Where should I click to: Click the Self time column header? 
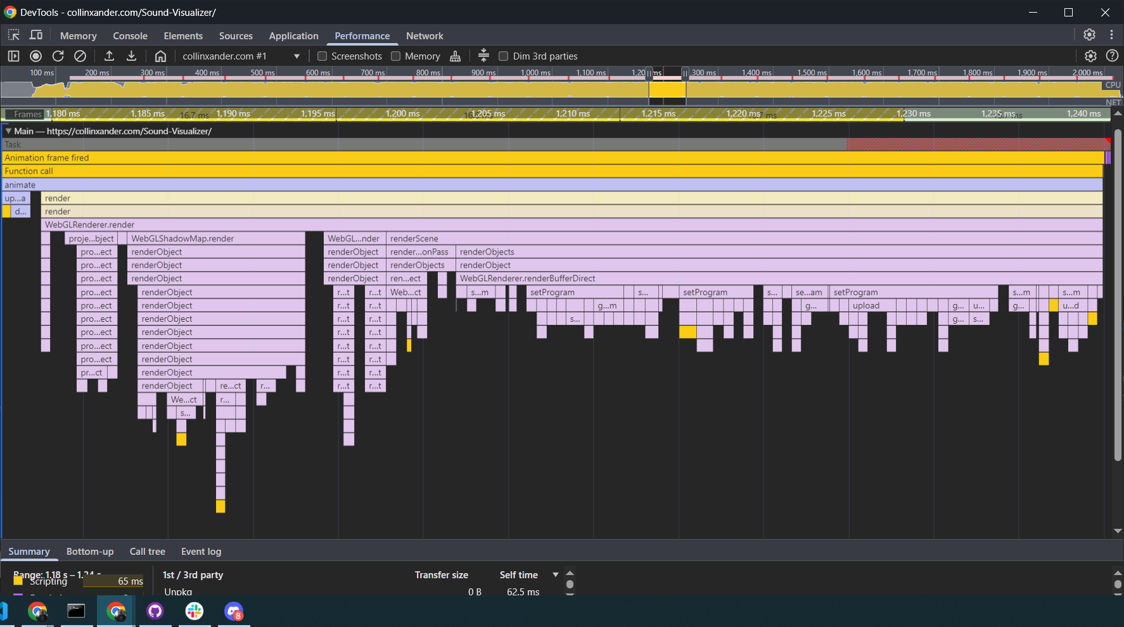coord(518,575)
